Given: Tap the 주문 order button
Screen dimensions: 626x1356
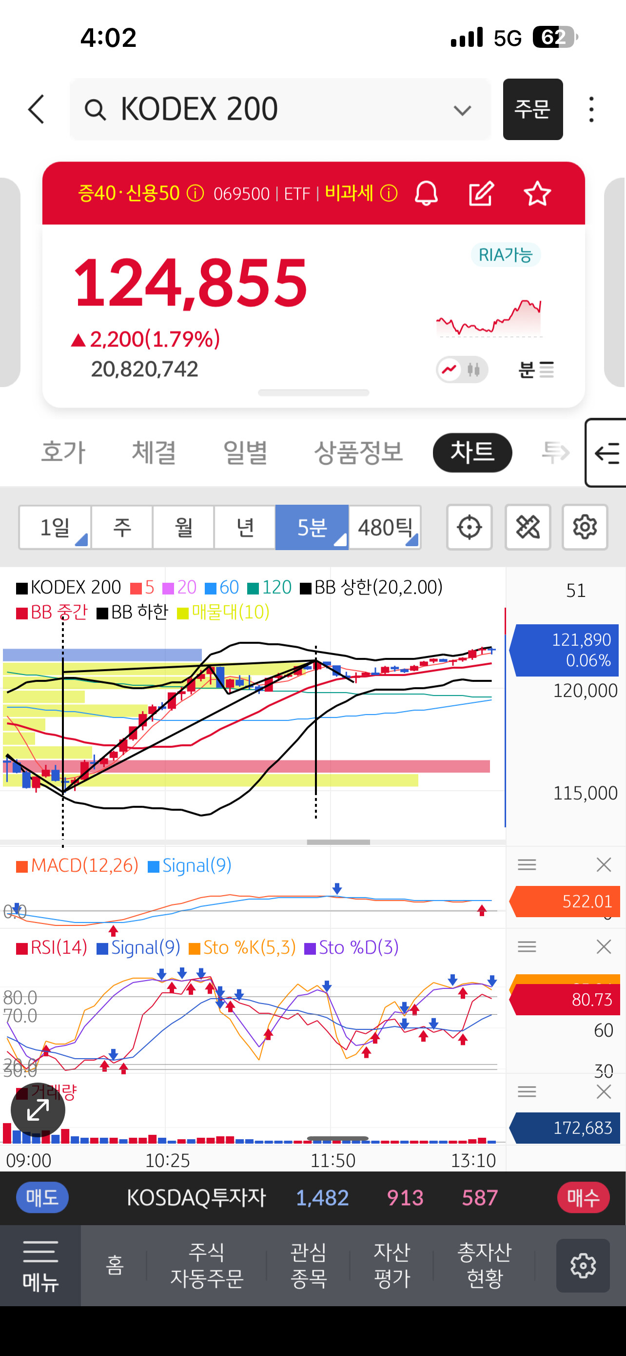Looking at the screenshot, I should (x=533, y=109).
